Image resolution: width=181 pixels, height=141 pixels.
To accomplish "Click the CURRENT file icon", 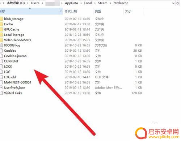I will tap(1, 61).
